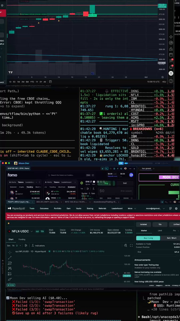Select the 1h chart interval

click(13, 246)
